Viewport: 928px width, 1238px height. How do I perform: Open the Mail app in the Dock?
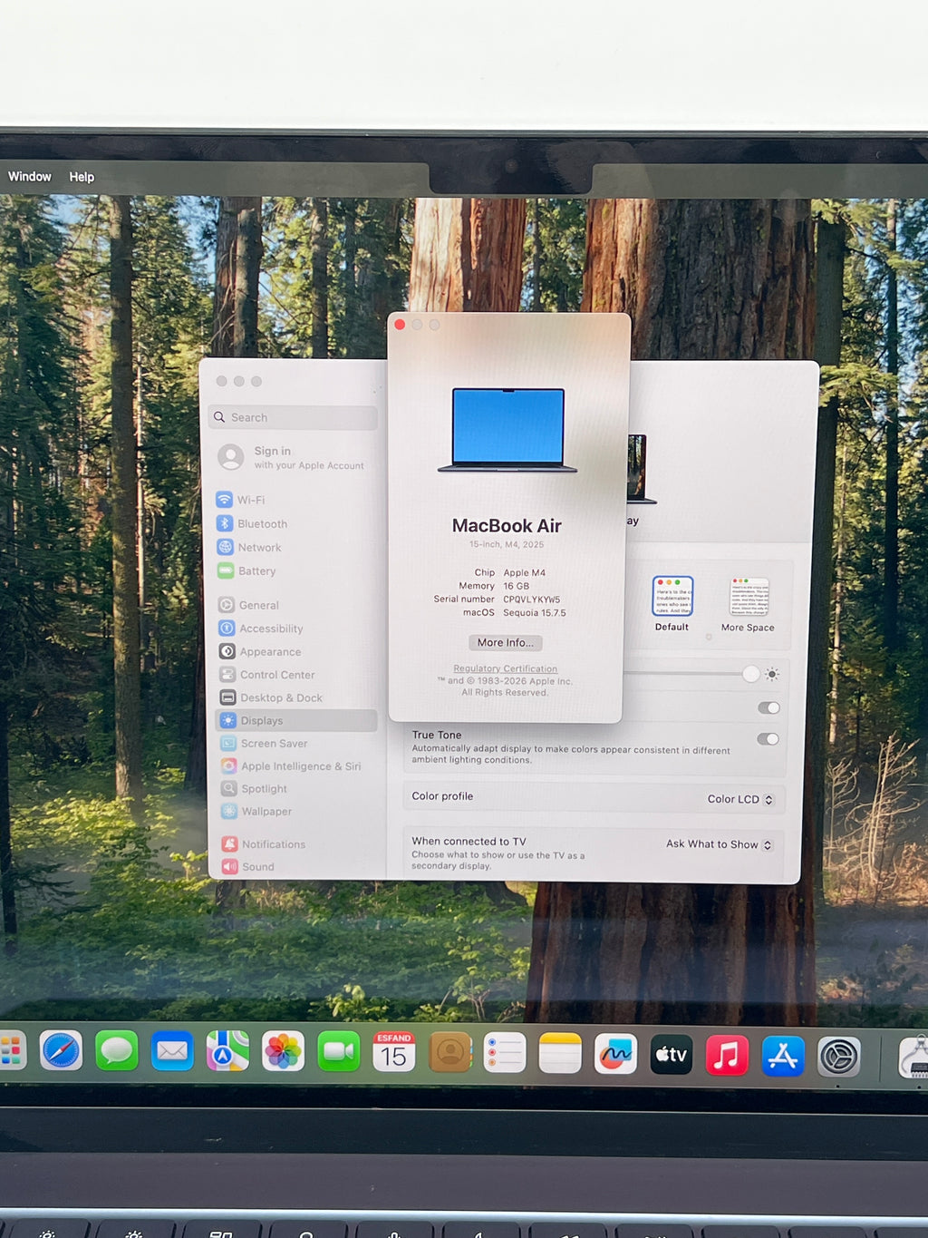click(x=172, y=1052)
